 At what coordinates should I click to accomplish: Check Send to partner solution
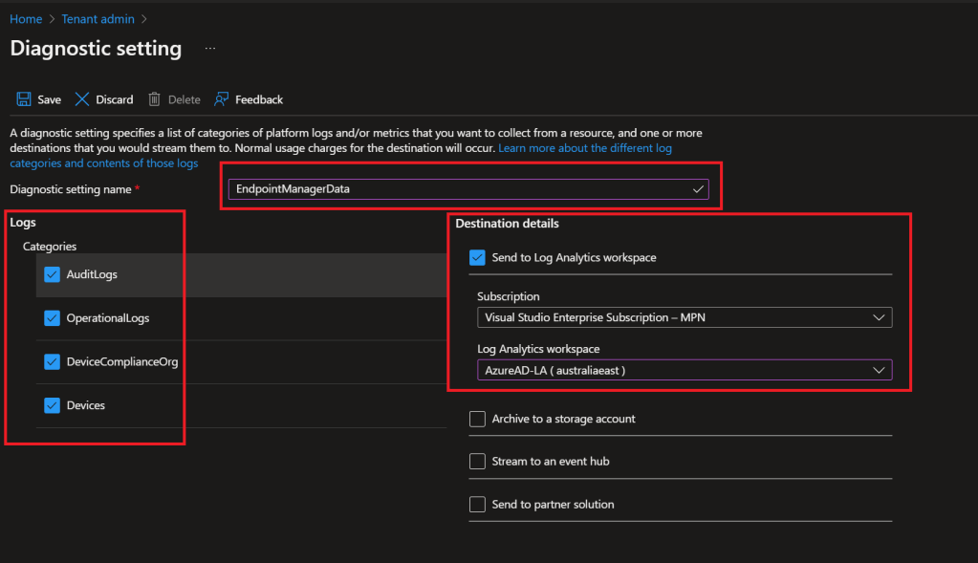click(477, 504)
